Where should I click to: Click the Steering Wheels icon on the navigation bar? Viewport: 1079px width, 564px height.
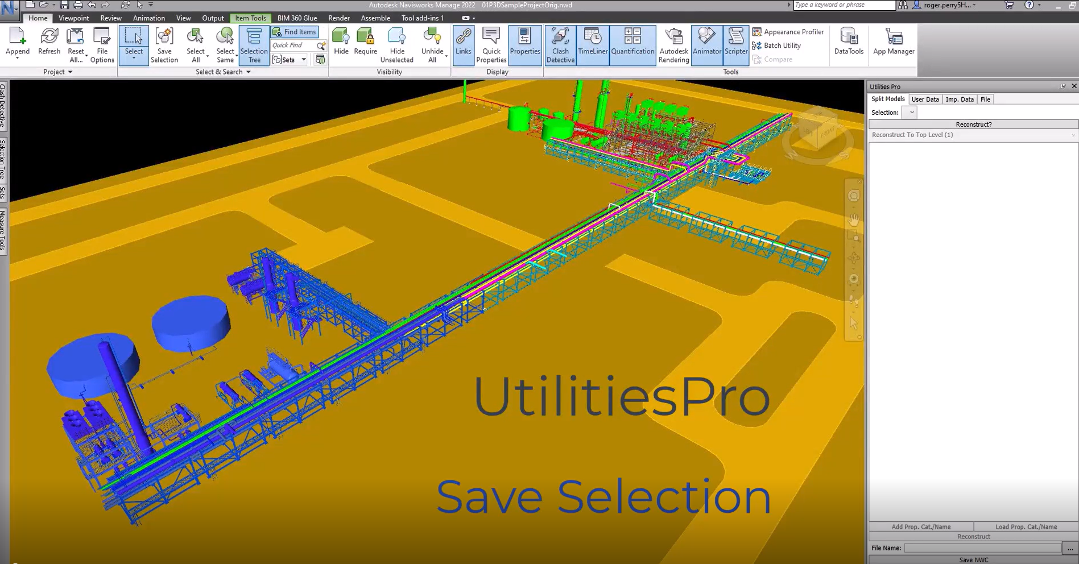point(854,196)
